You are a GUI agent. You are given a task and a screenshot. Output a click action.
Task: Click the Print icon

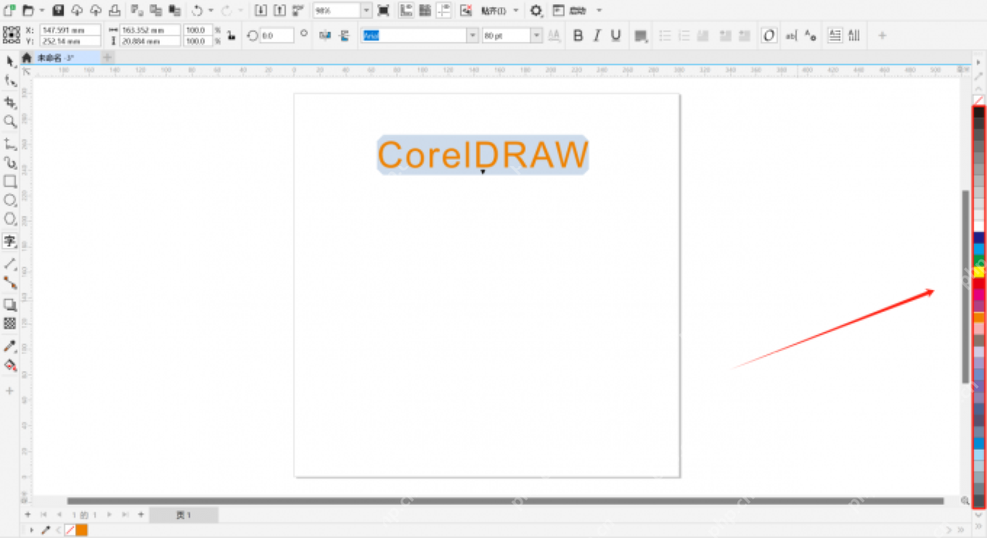[x=115, y=10]
